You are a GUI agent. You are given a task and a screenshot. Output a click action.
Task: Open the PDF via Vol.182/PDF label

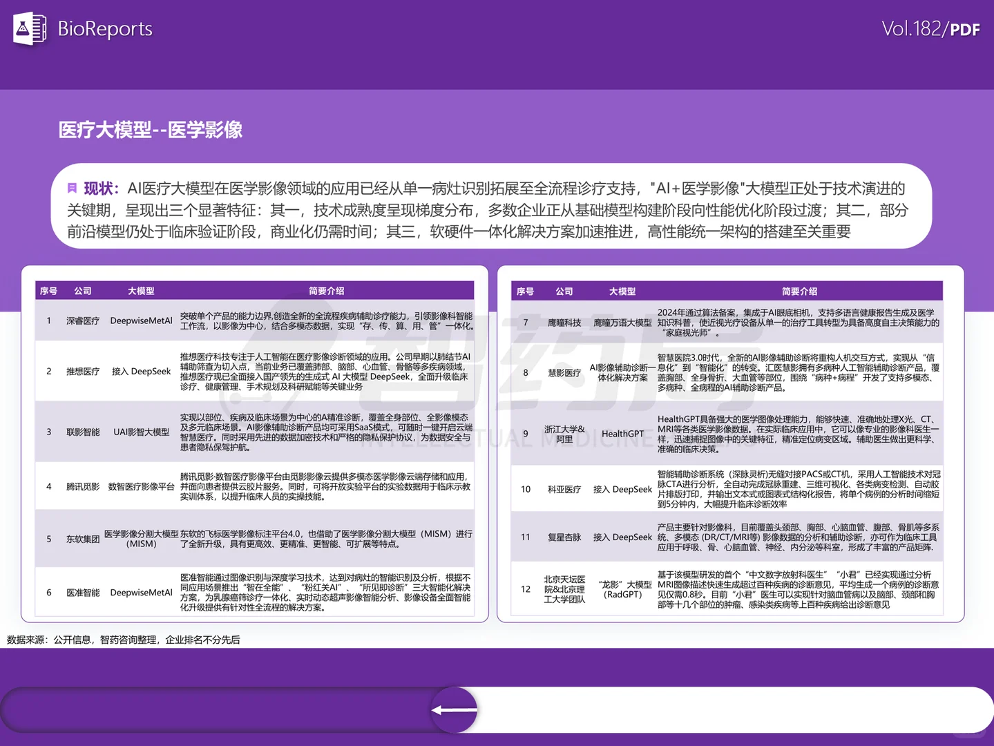931,29
